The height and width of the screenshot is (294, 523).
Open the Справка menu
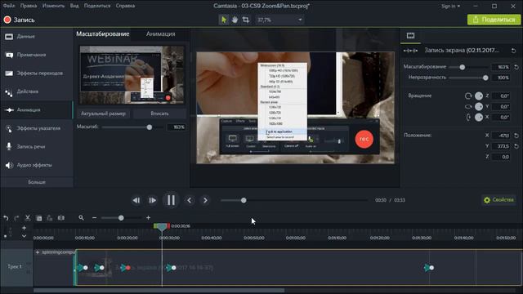tap(125, 6)
